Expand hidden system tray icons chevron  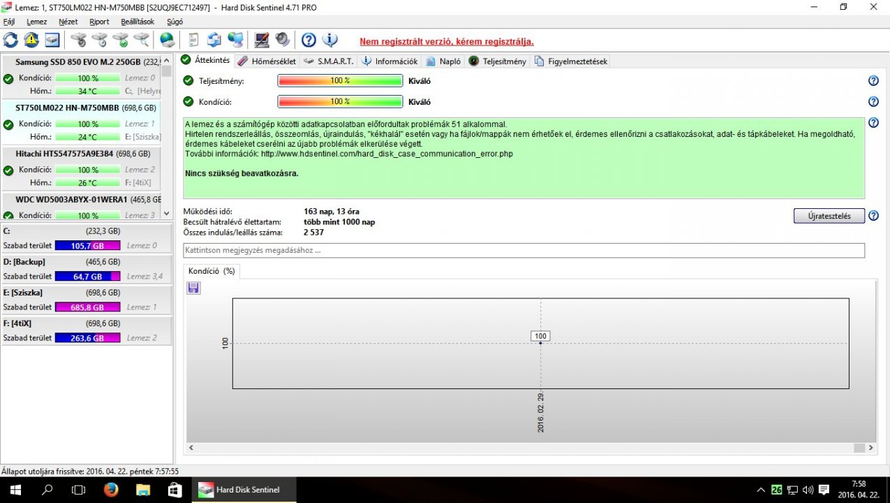point(761,490)
